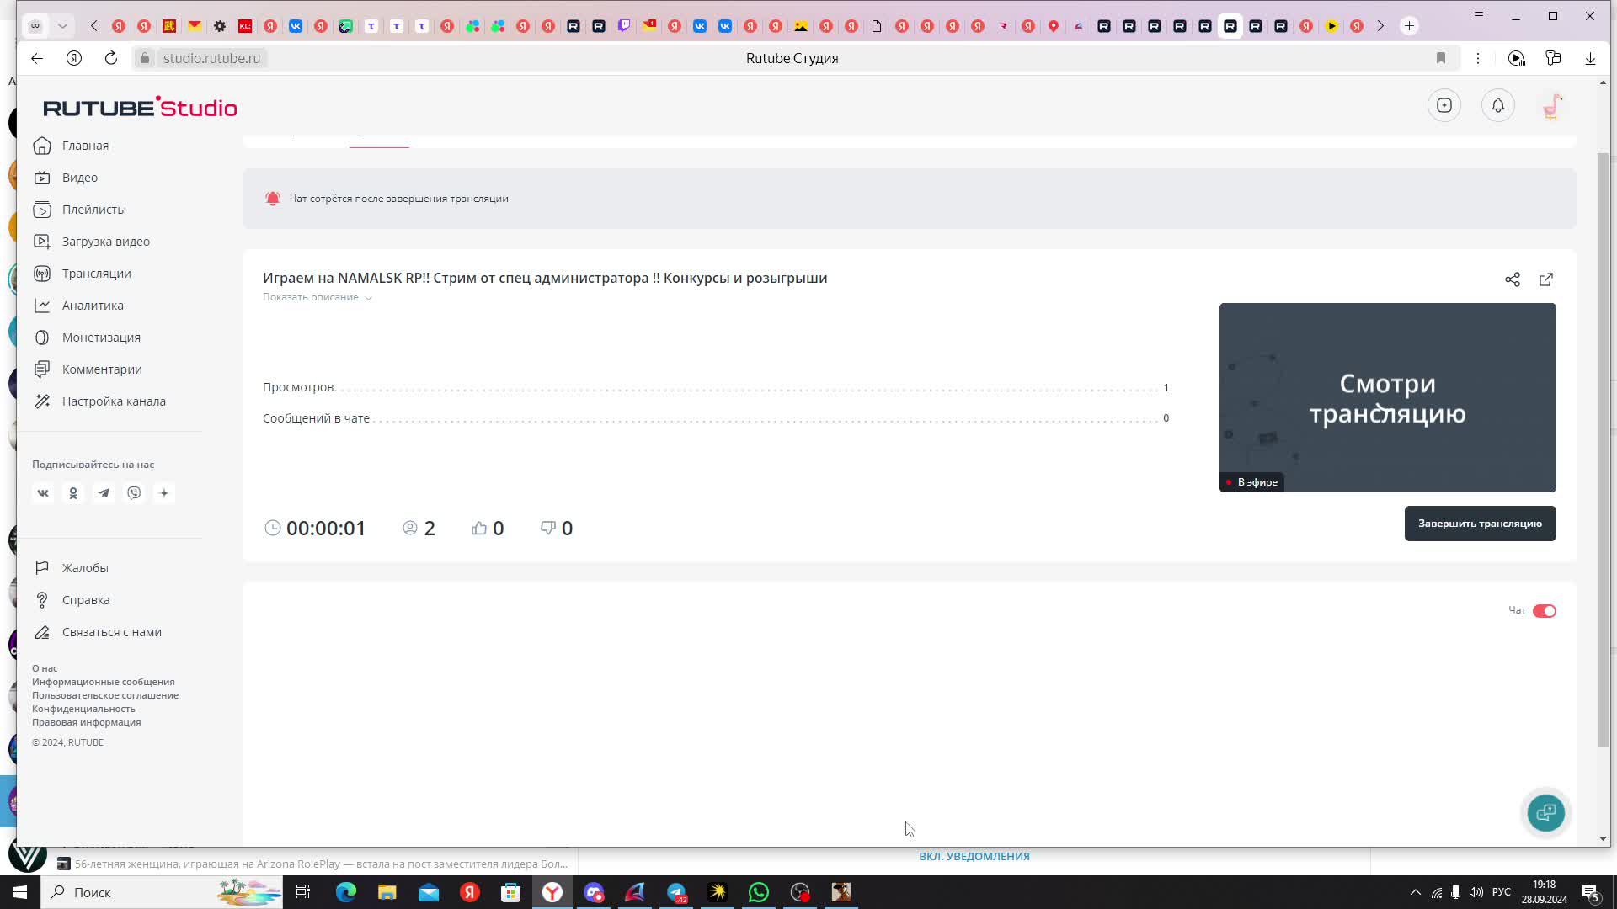
Task: Open the Трансляции section
Action: (82, 274)
